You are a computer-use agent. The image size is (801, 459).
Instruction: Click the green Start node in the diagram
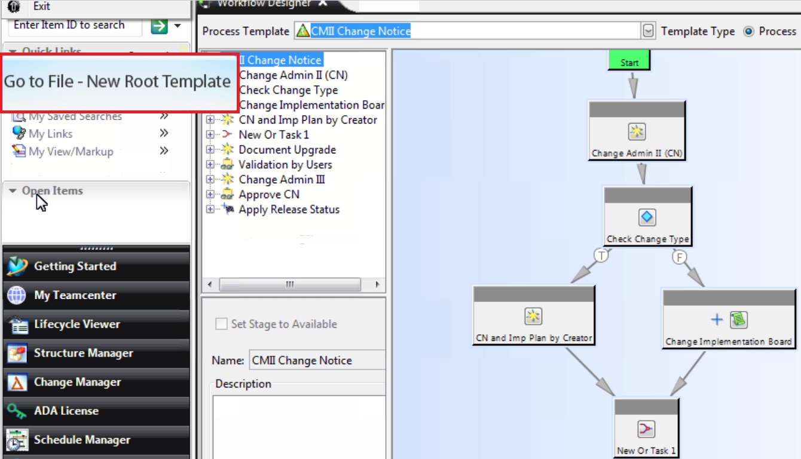point(629,60)
